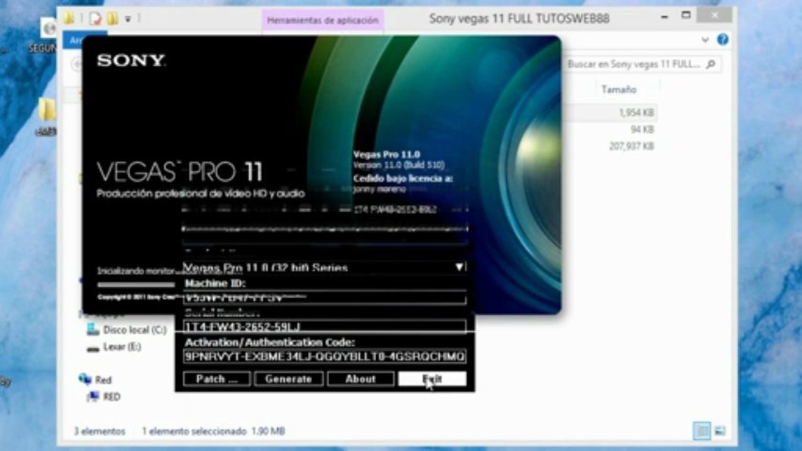The height and width of the screenshot is (451, 802).
Task: Click the Patch ... button
Action: 216,379
